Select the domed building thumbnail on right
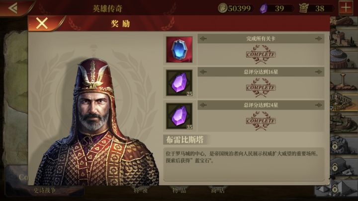The image size is (358, 201). (343, 59)
